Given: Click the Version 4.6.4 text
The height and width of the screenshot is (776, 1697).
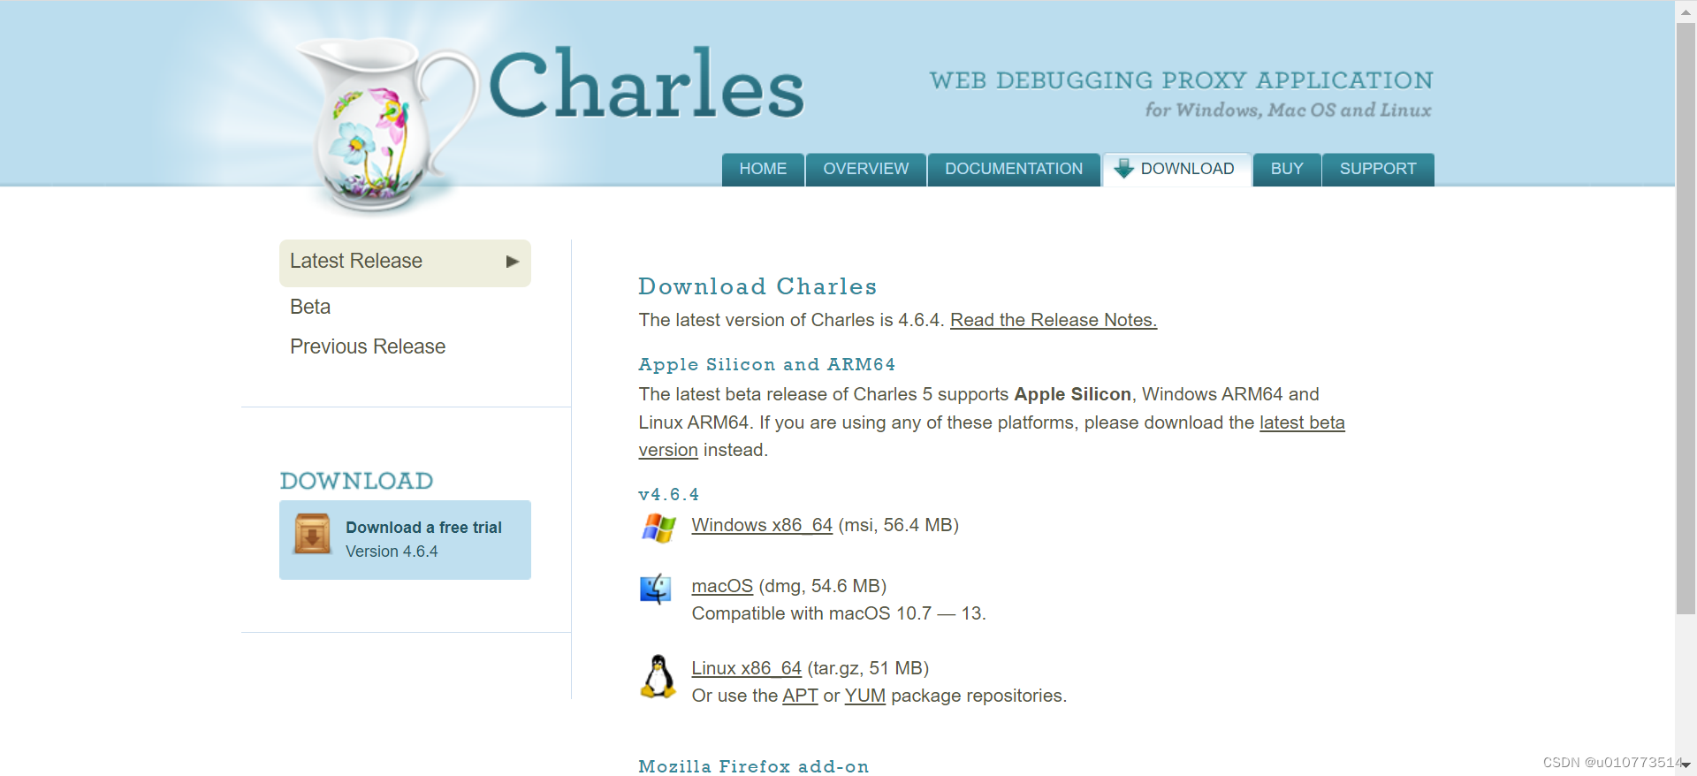Looking at the screenshot, I should [x=392, y=552].
